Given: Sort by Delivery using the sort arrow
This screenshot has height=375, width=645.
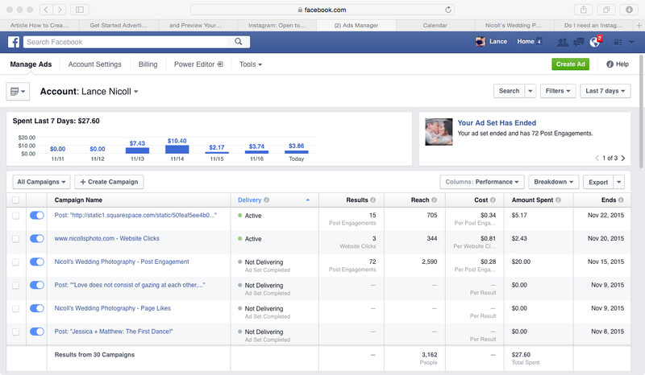Looking at the screenshot, I should point(308,200).
